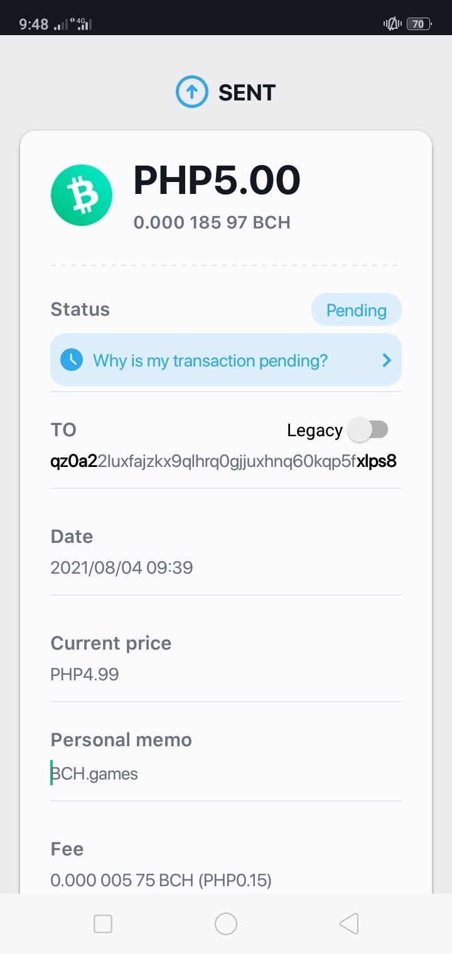
Task: Select the recipient address starting qz0a2
Action: coord(223,462)
